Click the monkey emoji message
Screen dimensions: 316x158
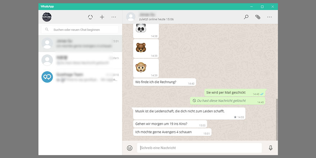click(146, 68)
